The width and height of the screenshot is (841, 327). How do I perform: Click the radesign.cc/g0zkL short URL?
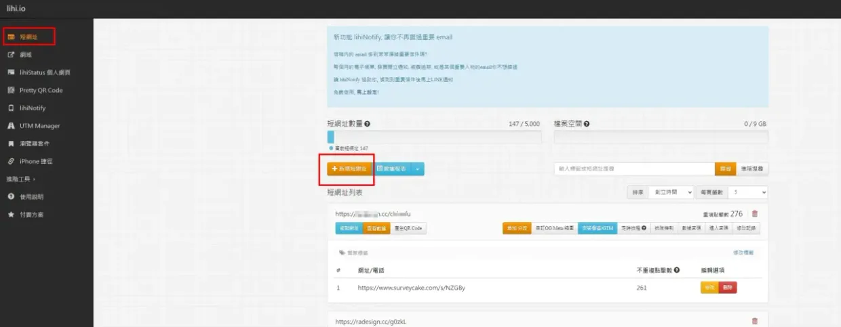pos(370,322)
